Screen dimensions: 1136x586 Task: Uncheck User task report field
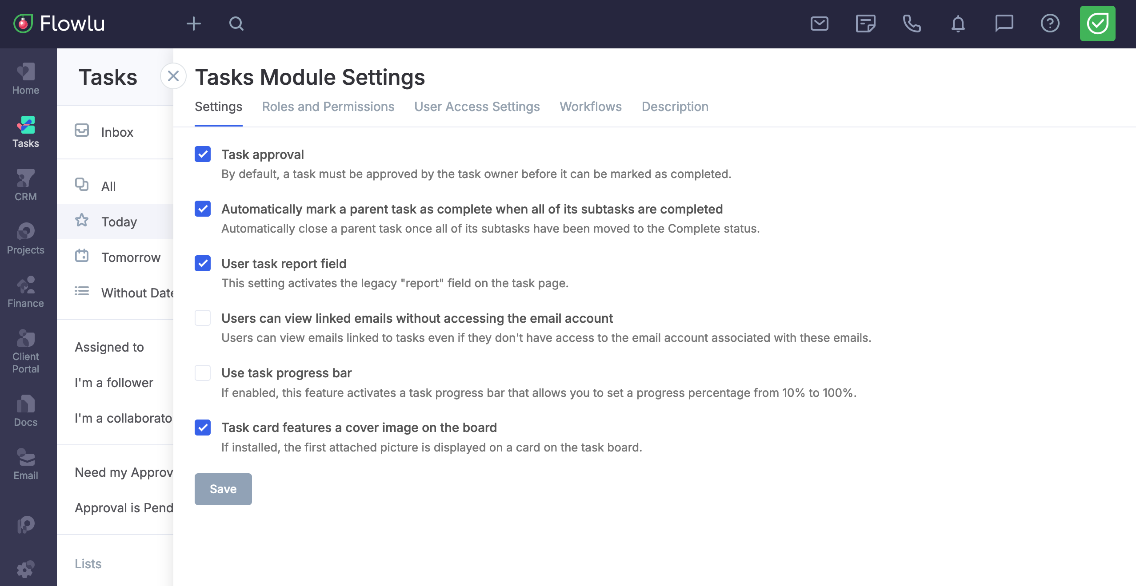tap(203, 263)
